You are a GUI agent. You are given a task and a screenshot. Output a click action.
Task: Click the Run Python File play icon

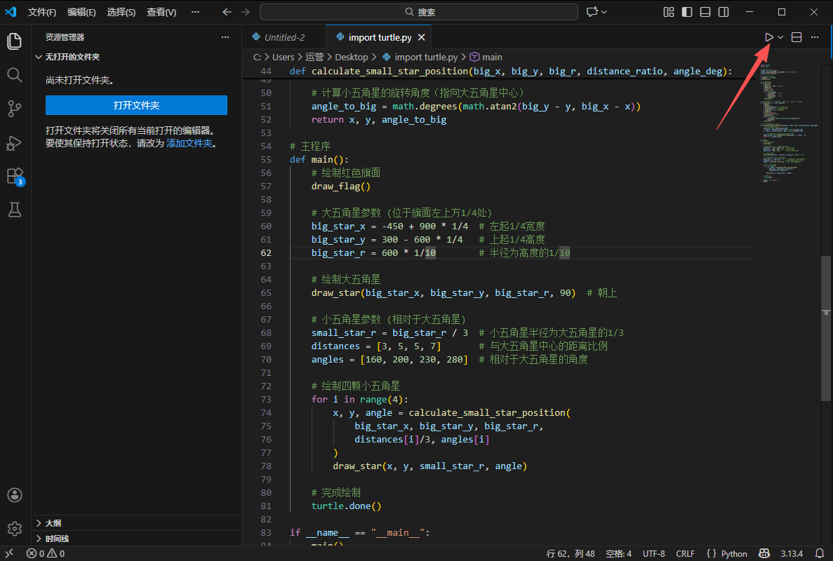[x=769, y=37]
